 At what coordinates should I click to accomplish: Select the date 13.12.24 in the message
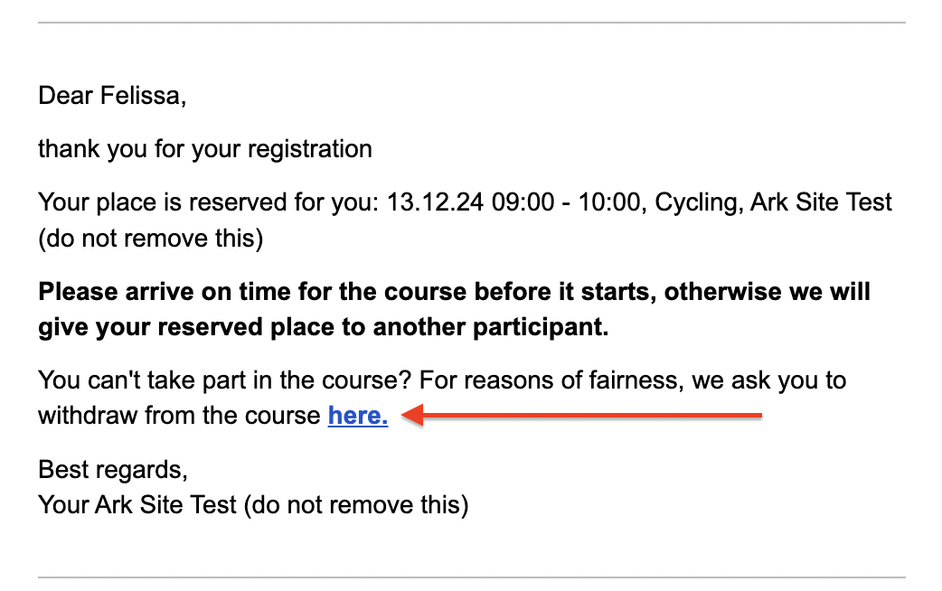click(434, 202)
